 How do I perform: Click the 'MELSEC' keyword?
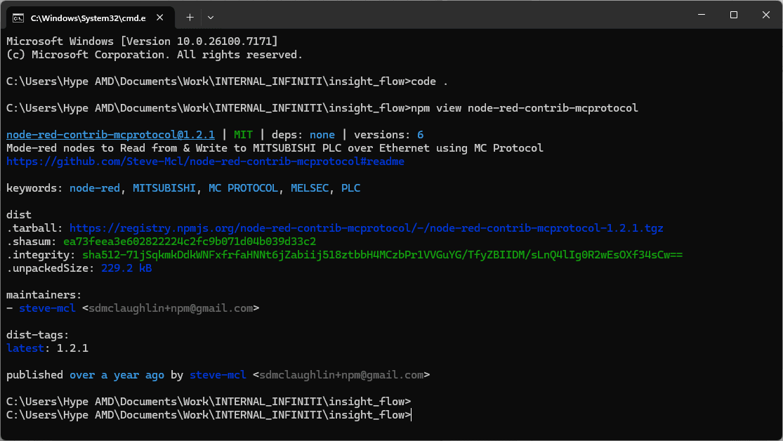pos(310,188)
